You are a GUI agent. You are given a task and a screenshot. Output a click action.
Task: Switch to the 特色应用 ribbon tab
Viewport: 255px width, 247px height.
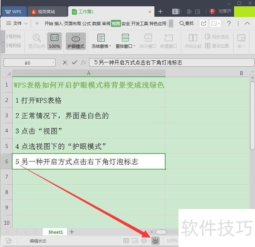[x=158, y=23]
